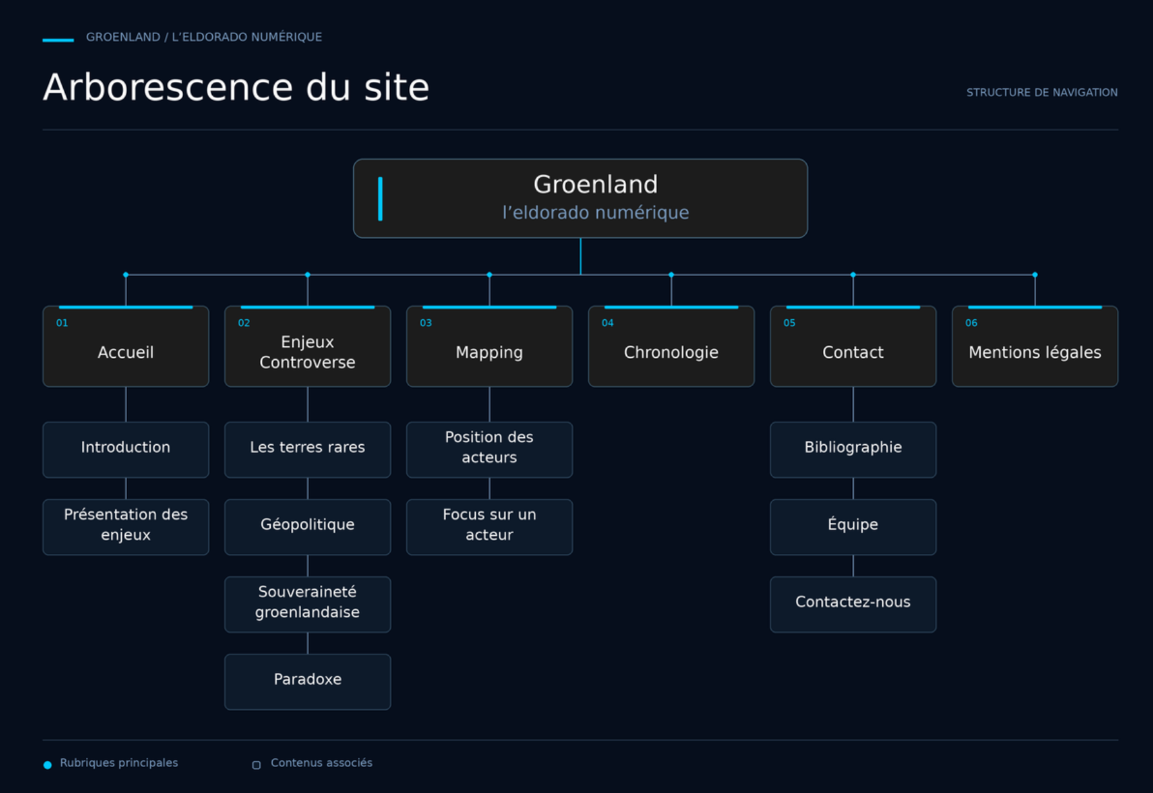
Task: Select the Chronologie section box
Action: 671,346
